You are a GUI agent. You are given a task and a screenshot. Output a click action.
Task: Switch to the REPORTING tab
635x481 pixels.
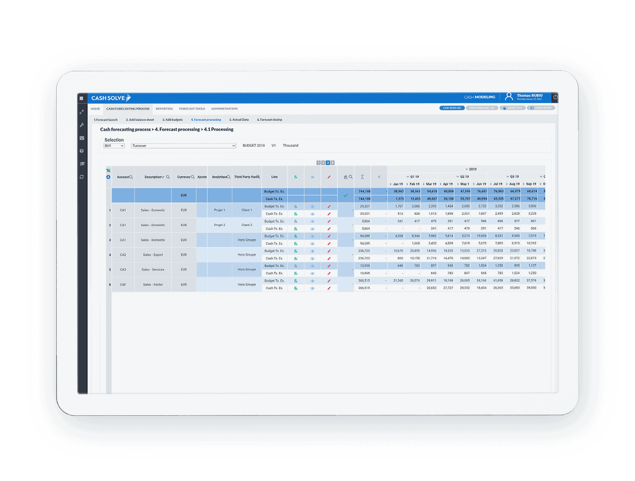[164, 109]
